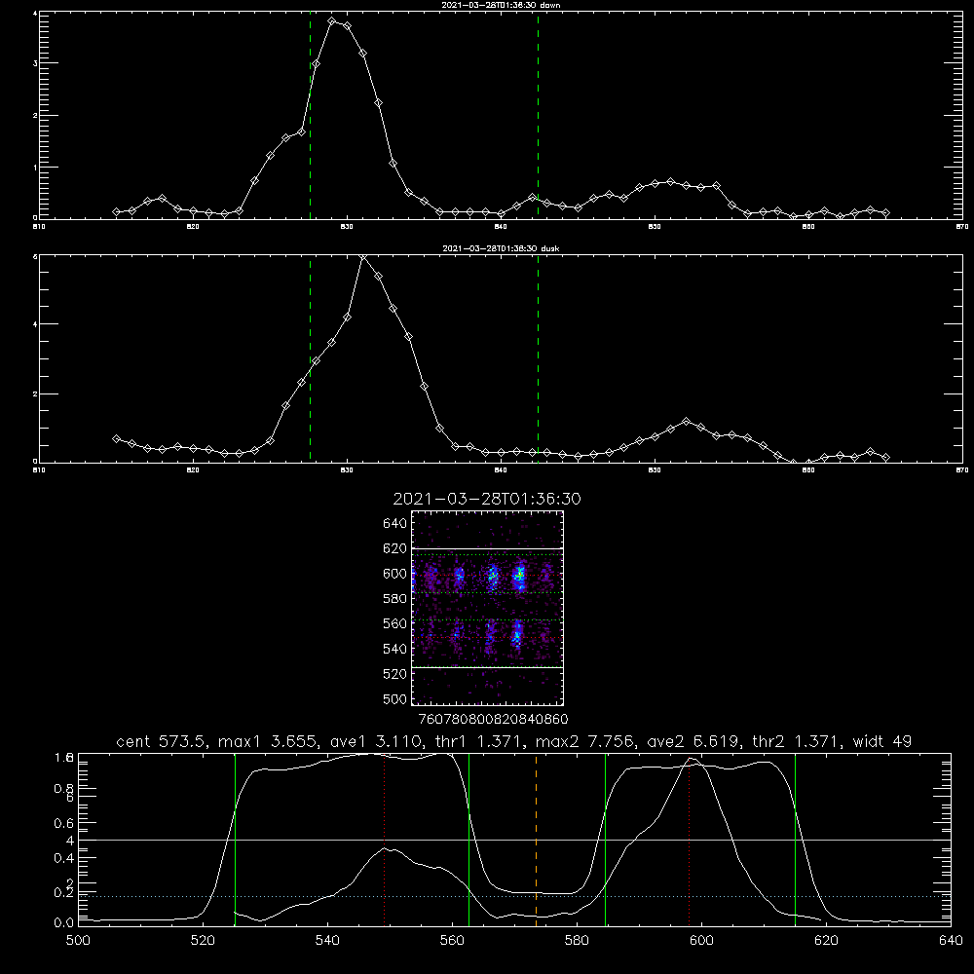Click the '600' x-axis label on bottom plot
The image size is (974, 974).
point(701,941)
